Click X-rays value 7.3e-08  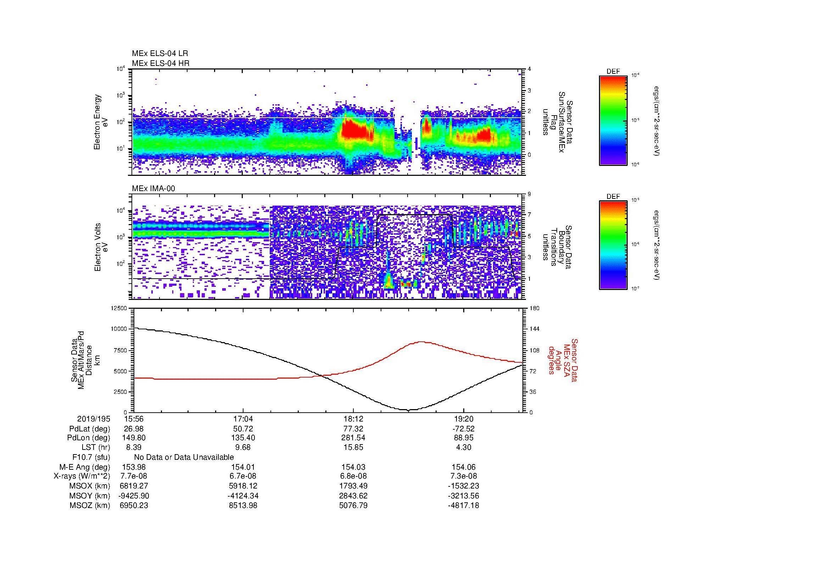(x=463, y=476)
